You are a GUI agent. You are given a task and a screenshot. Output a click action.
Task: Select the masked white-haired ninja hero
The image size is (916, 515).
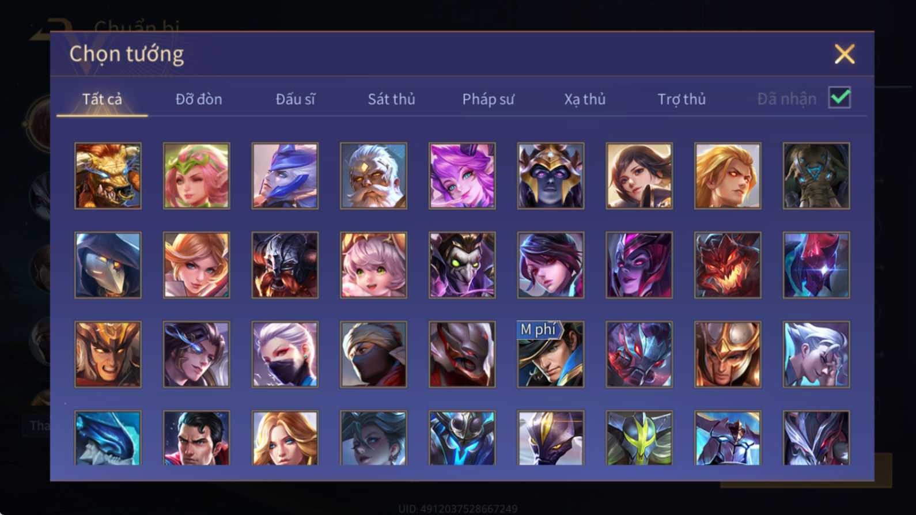tap(285, 354)
